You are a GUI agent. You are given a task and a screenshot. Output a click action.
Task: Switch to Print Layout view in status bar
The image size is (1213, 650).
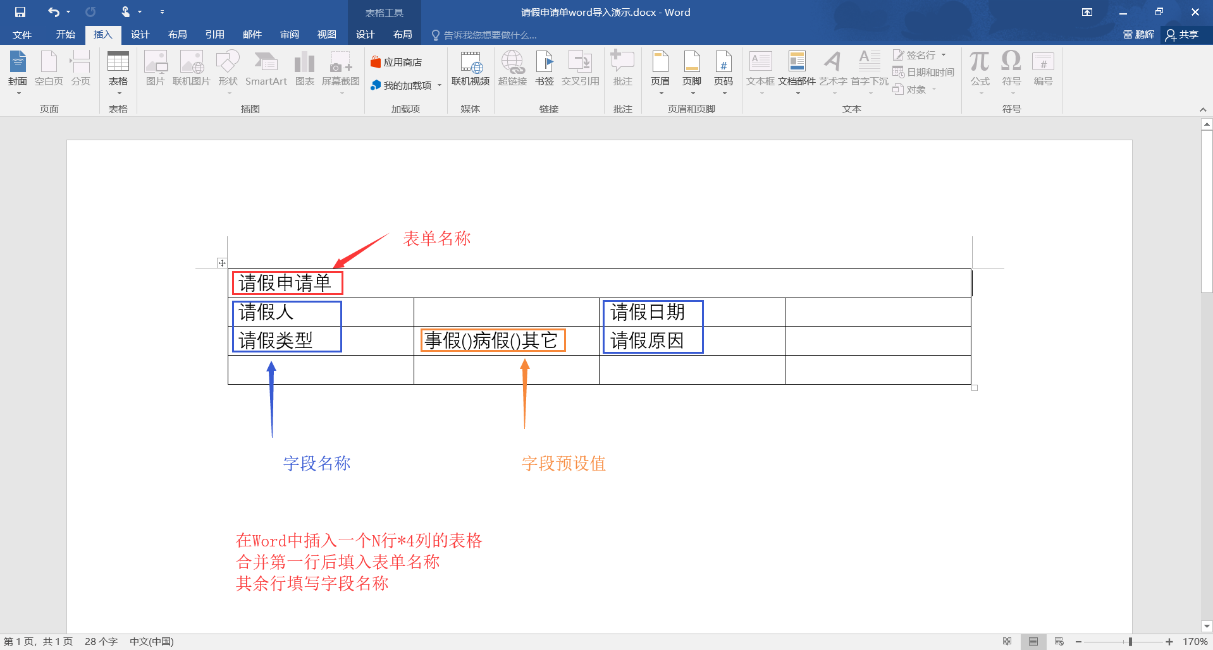tap(1033, 642)
